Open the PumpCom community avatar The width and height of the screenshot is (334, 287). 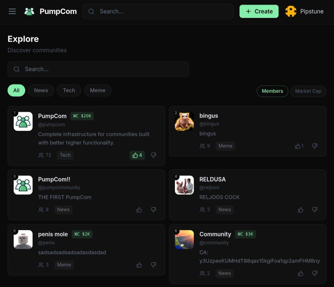coord(23,121)
